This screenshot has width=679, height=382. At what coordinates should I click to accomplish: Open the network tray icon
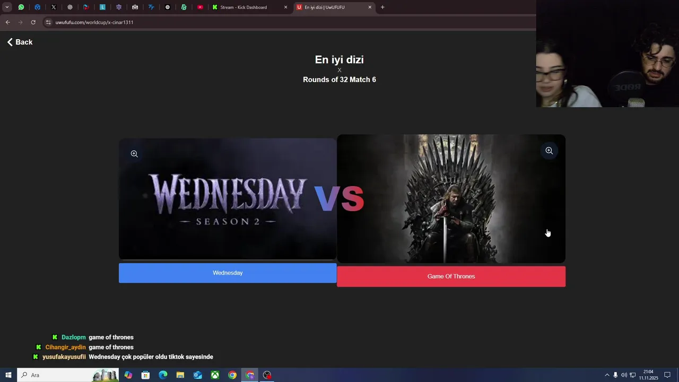click(x=633, y=375)
